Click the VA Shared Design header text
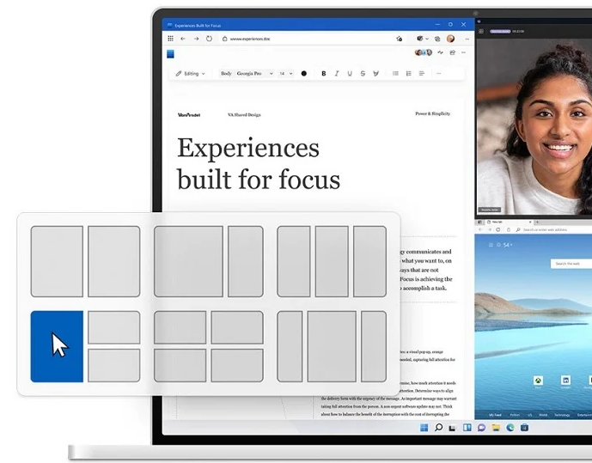This screenshot has height=463, width=592. (x=244, y=115)
